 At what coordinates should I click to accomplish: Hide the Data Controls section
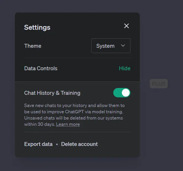click(124, 68)
